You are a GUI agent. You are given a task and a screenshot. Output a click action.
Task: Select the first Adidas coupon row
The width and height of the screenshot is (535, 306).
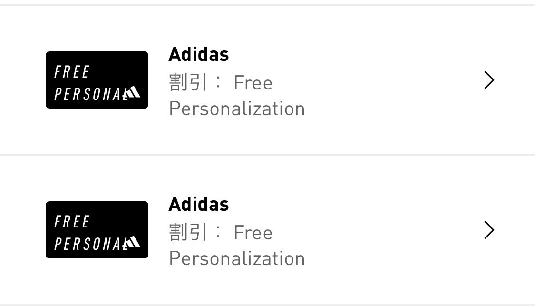[x=267, y=80]
